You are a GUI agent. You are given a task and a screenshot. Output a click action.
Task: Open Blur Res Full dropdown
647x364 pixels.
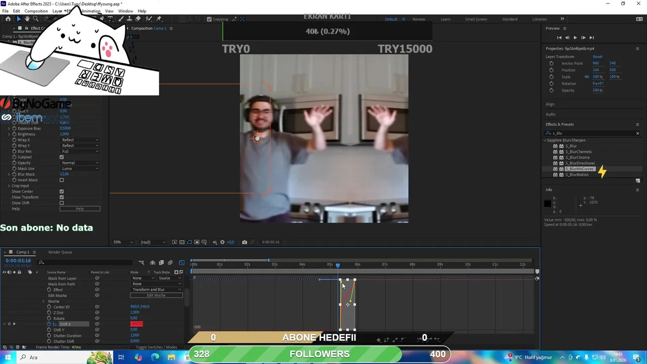[80, 151]
